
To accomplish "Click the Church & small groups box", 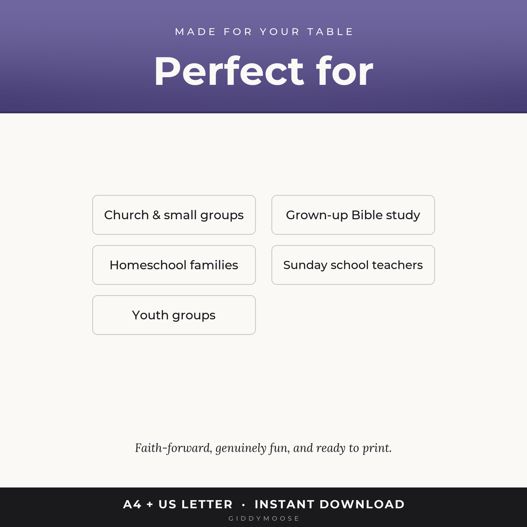I will (x=174, y=215).
